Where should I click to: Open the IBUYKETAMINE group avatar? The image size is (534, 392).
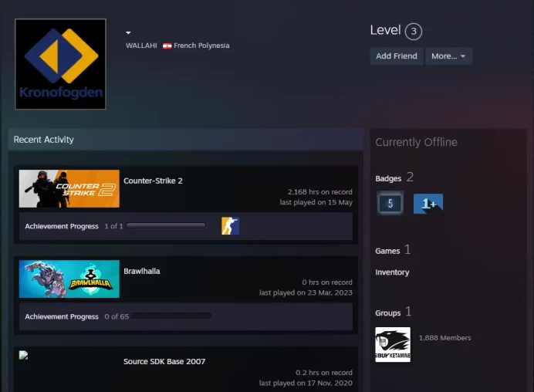click(x=393, y=345)
